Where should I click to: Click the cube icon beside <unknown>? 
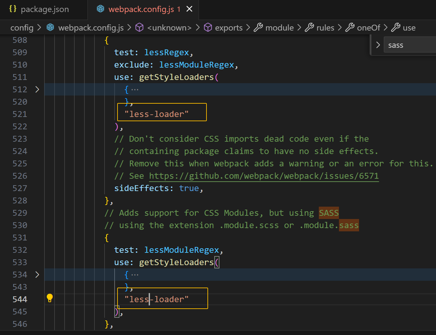(x=139, y=27)
